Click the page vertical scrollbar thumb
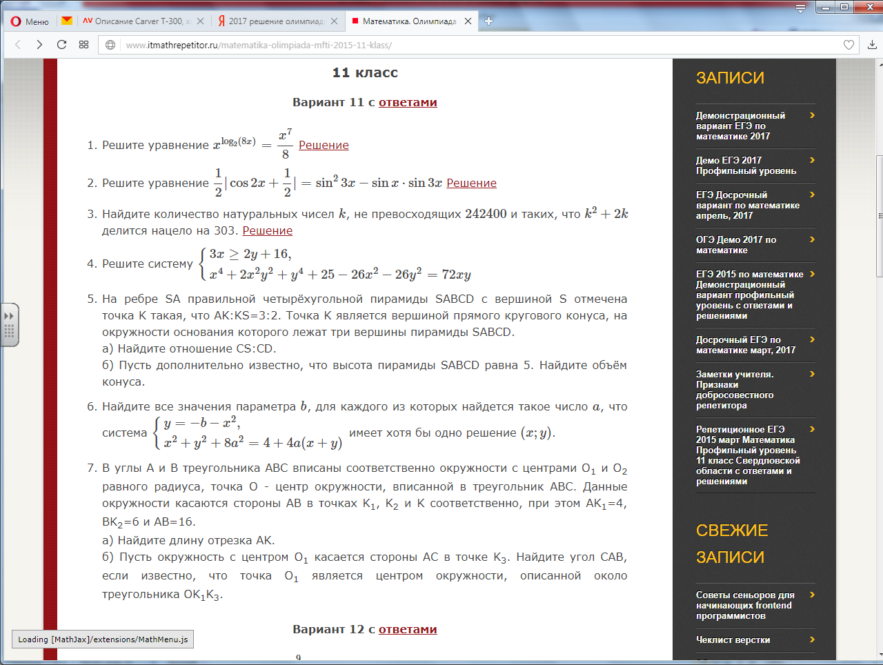 click(880, 216)
